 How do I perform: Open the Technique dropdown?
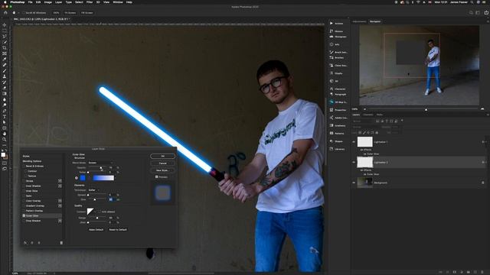tap(93, 190)
